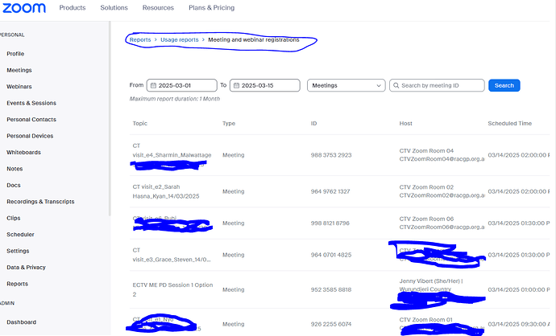Viewport: 556px width, 336px height.
Task: Open the Resources menu
Action: point(158,8)
